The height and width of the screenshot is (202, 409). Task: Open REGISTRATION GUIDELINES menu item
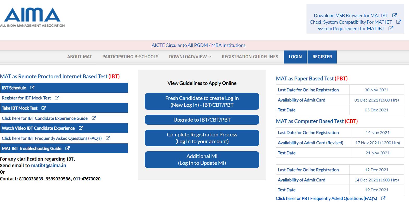[250, 57]
